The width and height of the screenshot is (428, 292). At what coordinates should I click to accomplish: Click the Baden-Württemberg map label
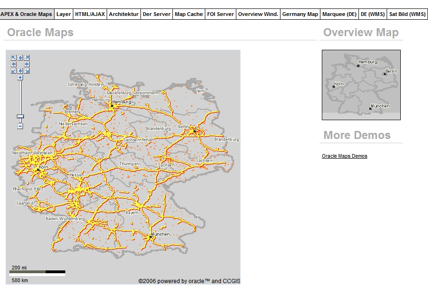point(65,219)
